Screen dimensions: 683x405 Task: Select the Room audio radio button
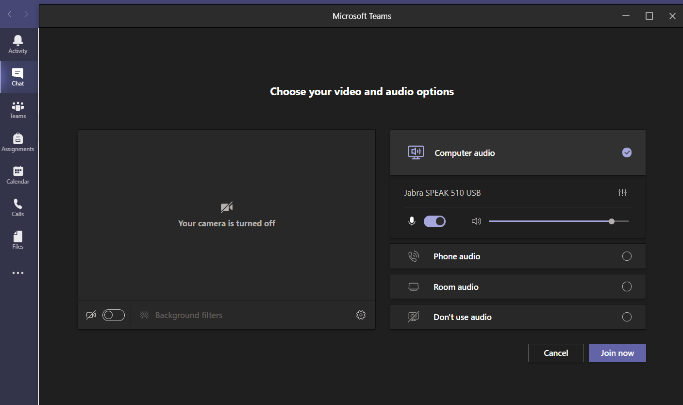coord(627,287)
